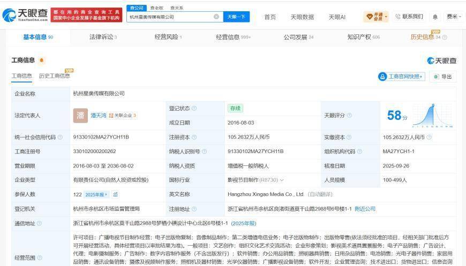This screenshot has height=266, width=466.
Task: Open the 法律诉讼 tab
Action: [x=103, y=37]
